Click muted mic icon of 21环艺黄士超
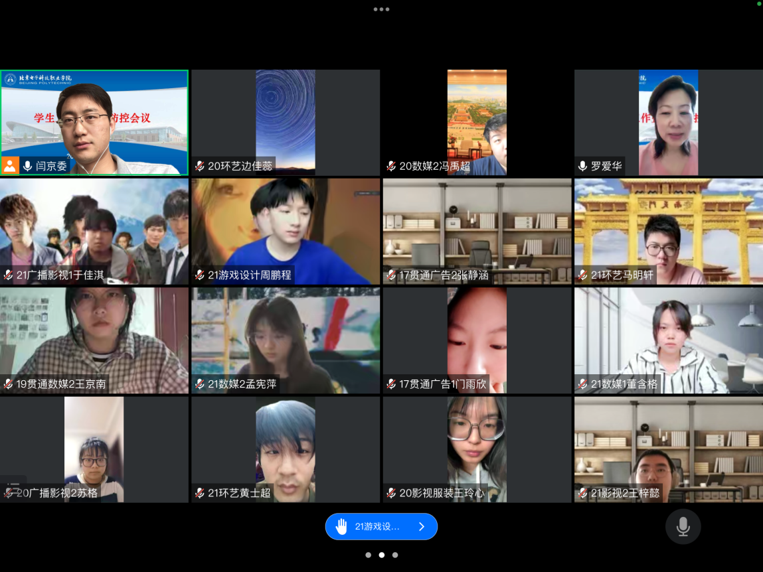This screenshot has height=572, width=763. point(200,493)
